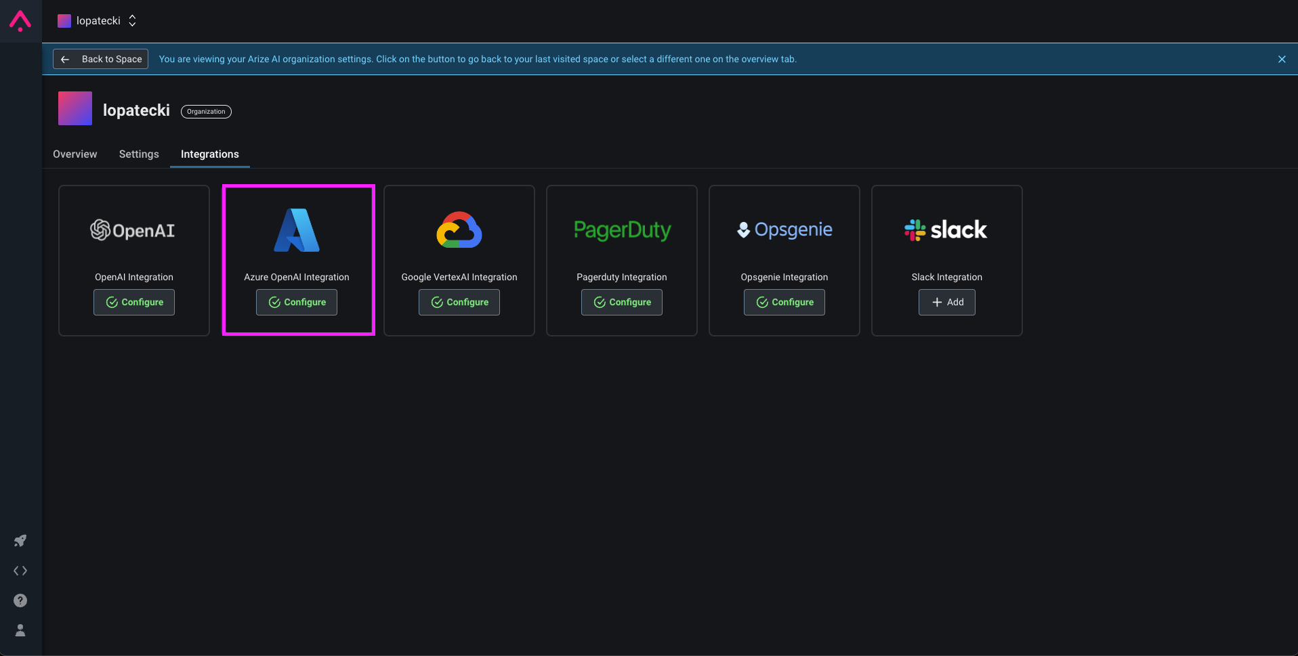The image size is (1298, 656).
Task: Configure the Google VertexAI Integration
Action: point(459,302)
